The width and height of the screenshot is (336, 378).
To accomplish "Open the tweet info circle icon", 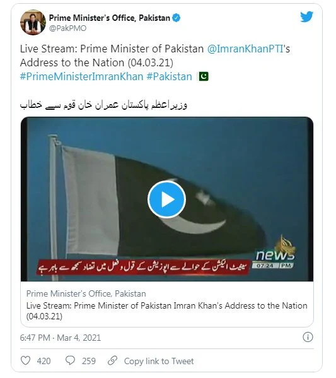I will point(308,337).
